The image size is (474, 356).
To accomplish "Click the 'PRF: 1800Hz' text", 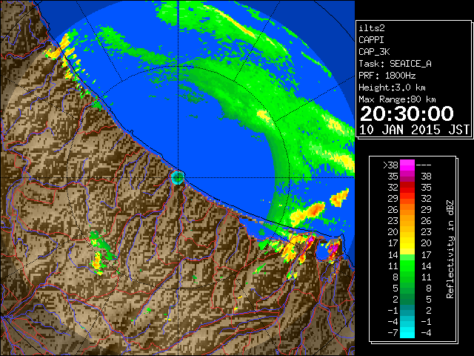I will click(x=387, y=76).
